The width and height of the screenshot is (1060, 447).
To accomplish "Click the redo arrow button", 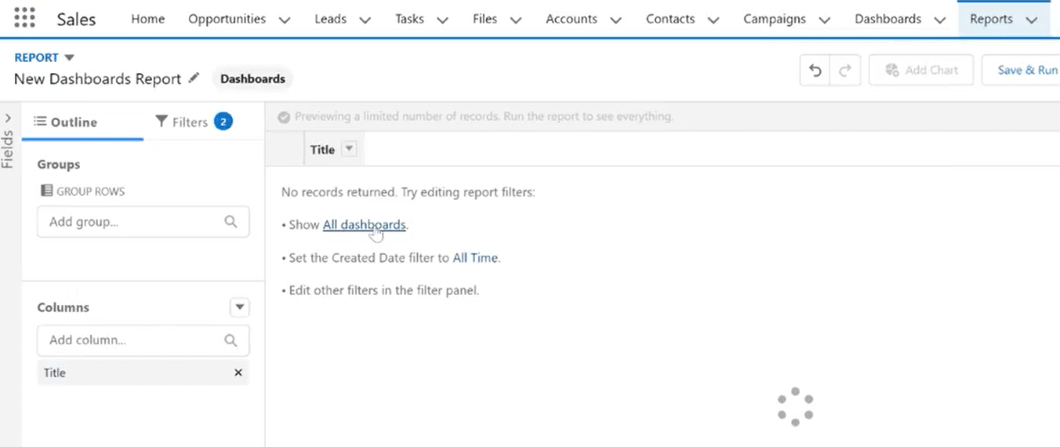I will pyautogui.click(x=845, y=70).
